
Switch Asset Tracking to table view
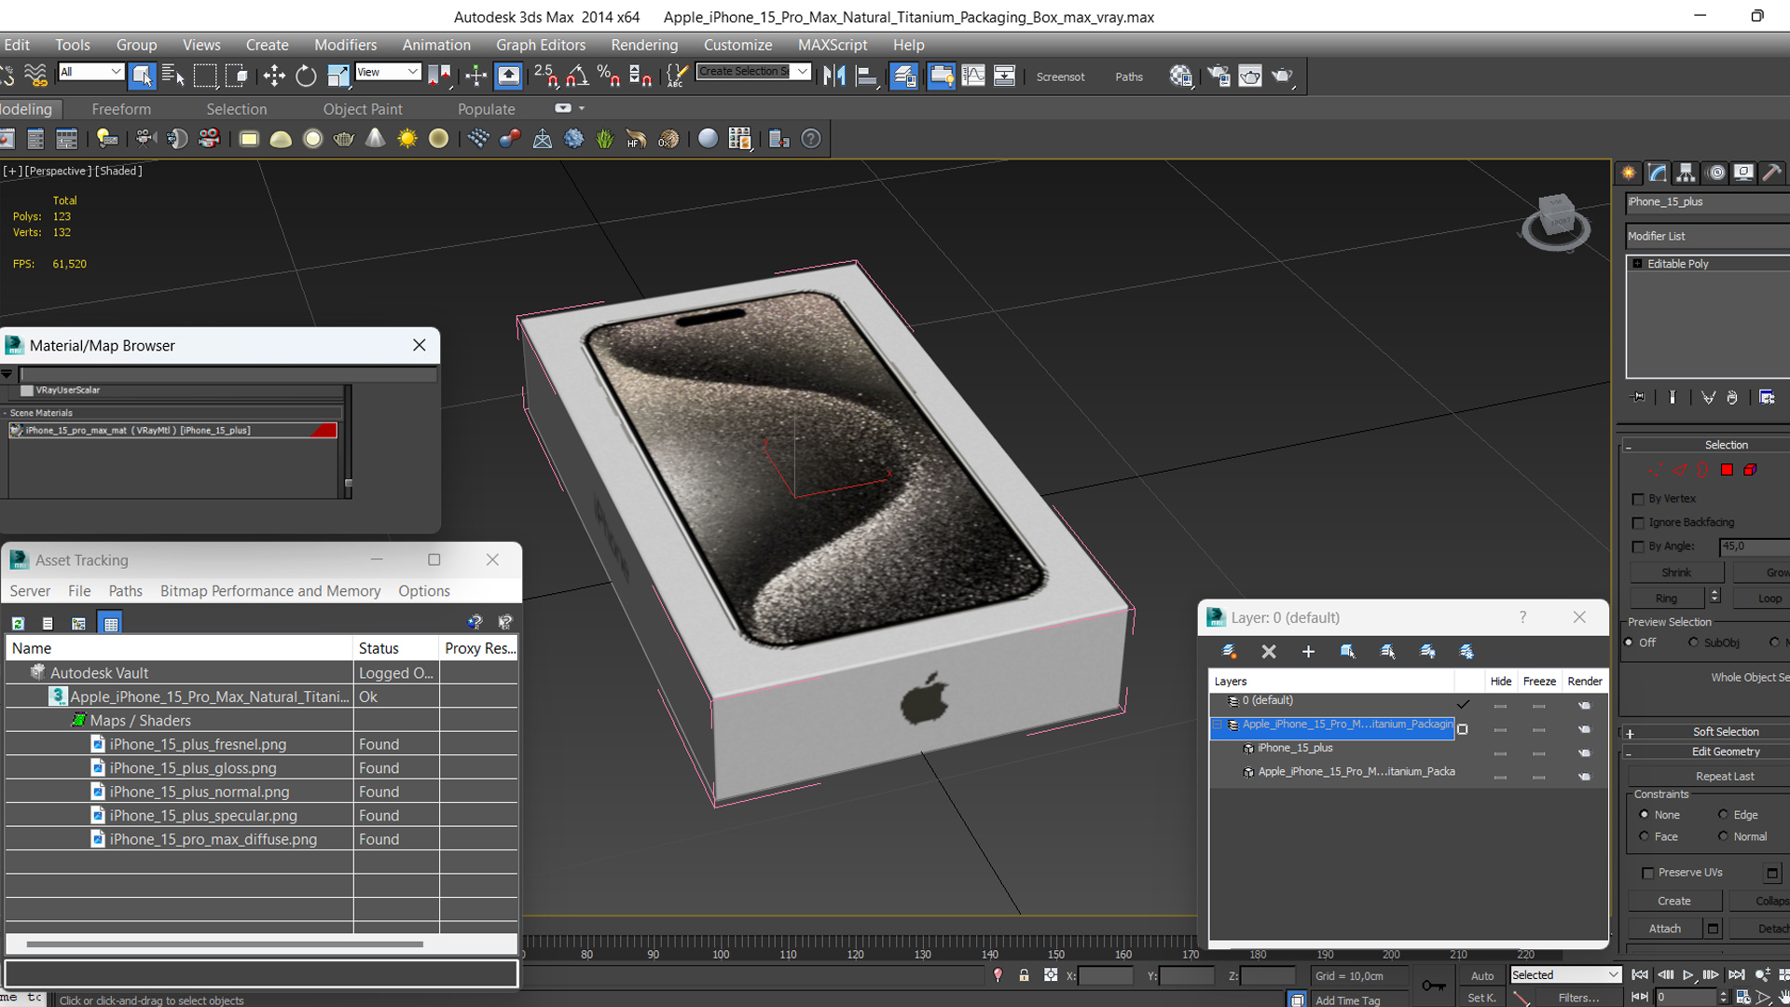(x=111, y=623)
